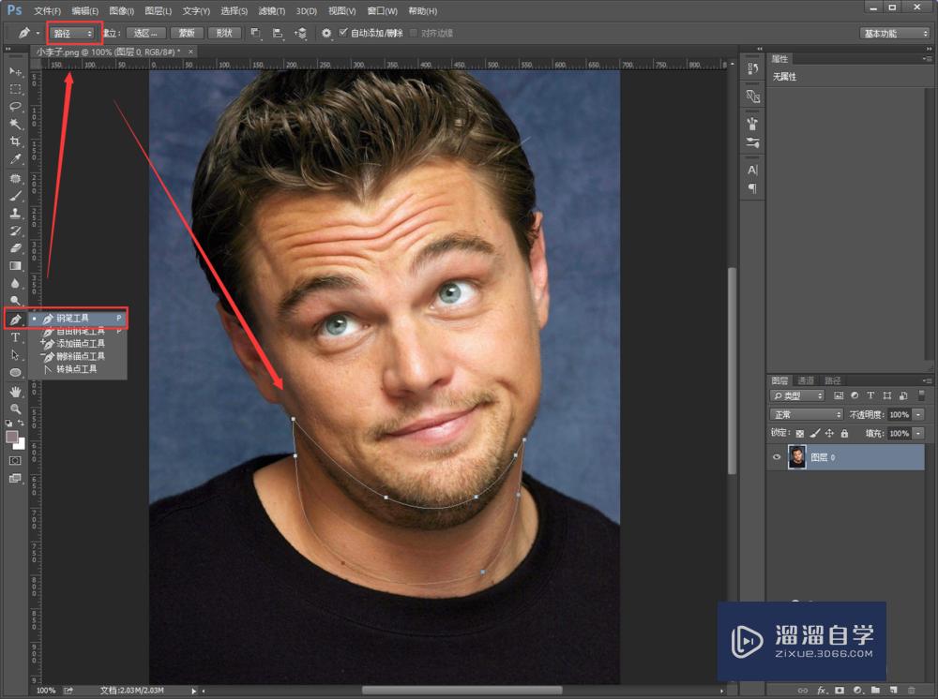Toggle the 自动添加/删除 checkbox
This screenshot has height=699, width=938.
coord(343,33)
